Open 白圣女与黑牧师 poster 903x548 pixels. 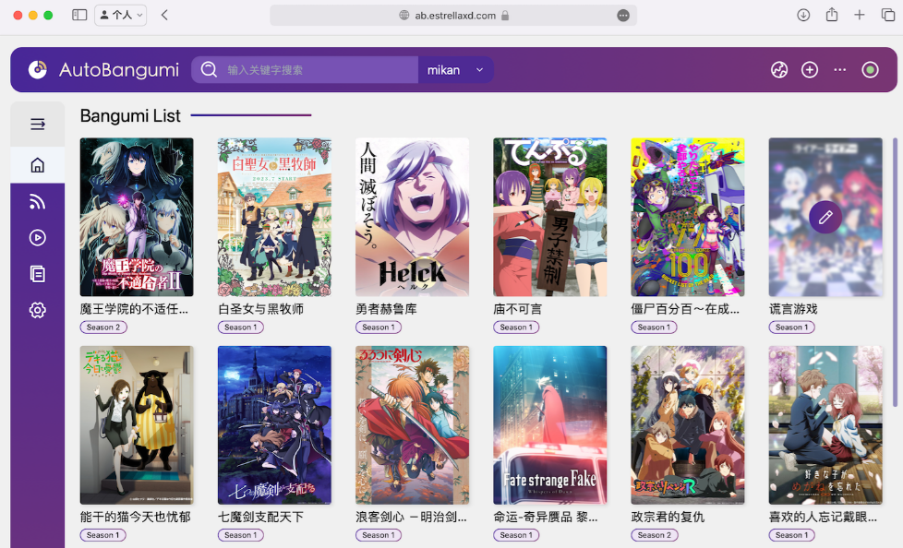tap(274, 217)
